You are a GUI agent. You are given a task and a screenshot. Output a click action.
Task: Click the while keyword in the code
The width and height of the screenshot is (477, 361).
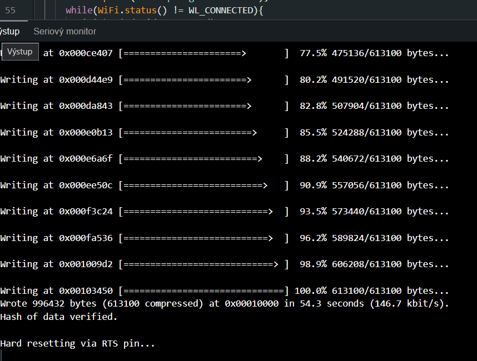pos(77,11)
